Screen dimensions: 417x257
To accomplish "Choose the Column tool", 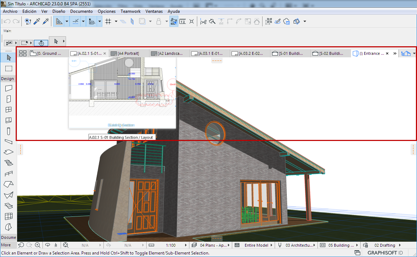I will coord(9,131).
